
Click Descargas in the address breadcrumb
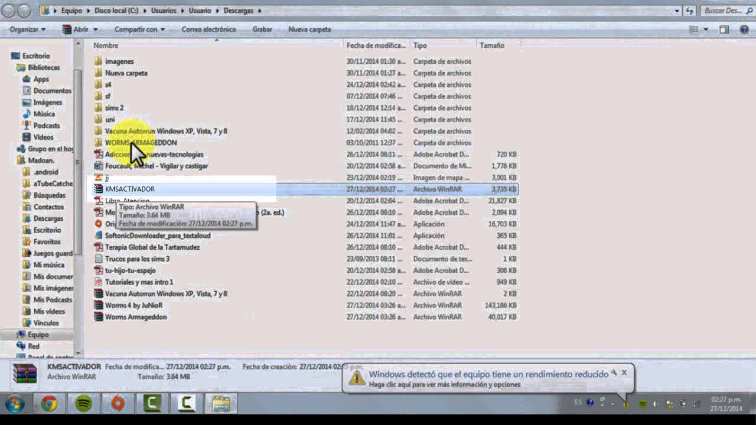[239, 11]
